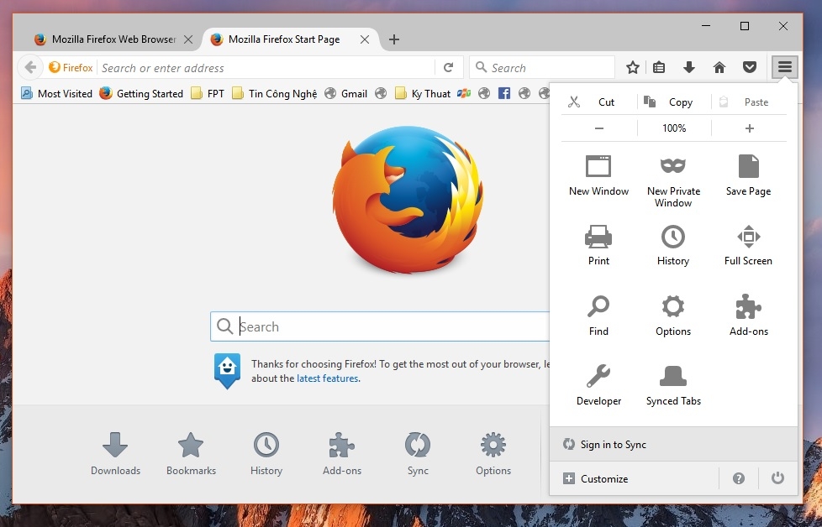Zoom out with the minus button
The image size is (822, 527).
point(599,128)
